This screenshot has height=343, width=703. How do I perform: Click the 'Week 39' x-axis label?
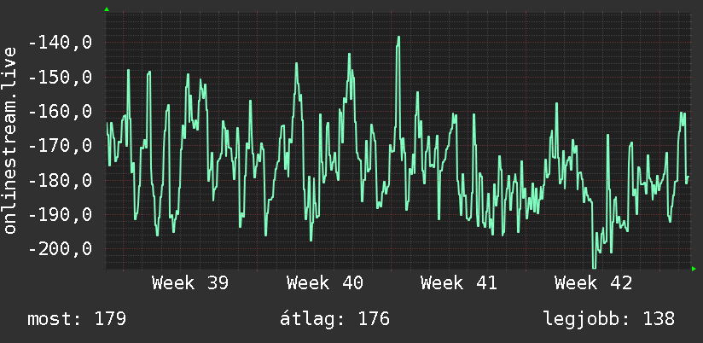[x=190, y=283]
